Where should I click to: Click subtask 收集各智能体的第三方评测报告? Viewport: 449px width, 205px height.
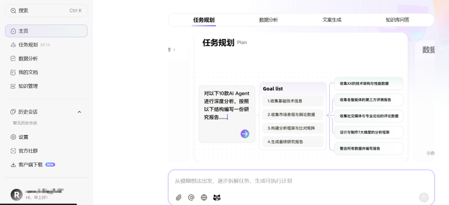pos(369,100)
